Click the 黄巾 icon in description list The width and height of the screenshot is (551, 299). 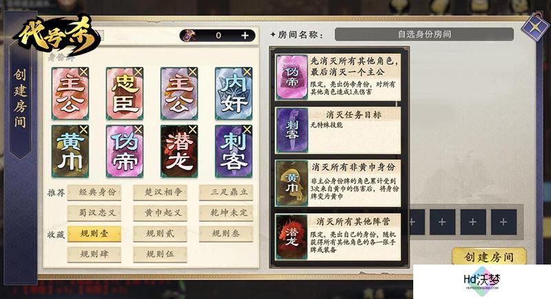(291, 183)
